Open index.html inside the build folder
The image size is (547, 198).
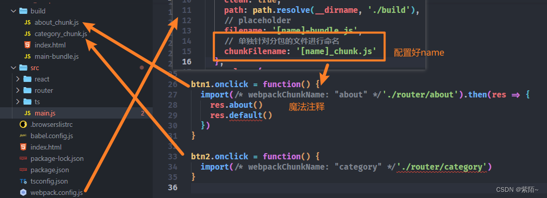(x=50, y=45)
